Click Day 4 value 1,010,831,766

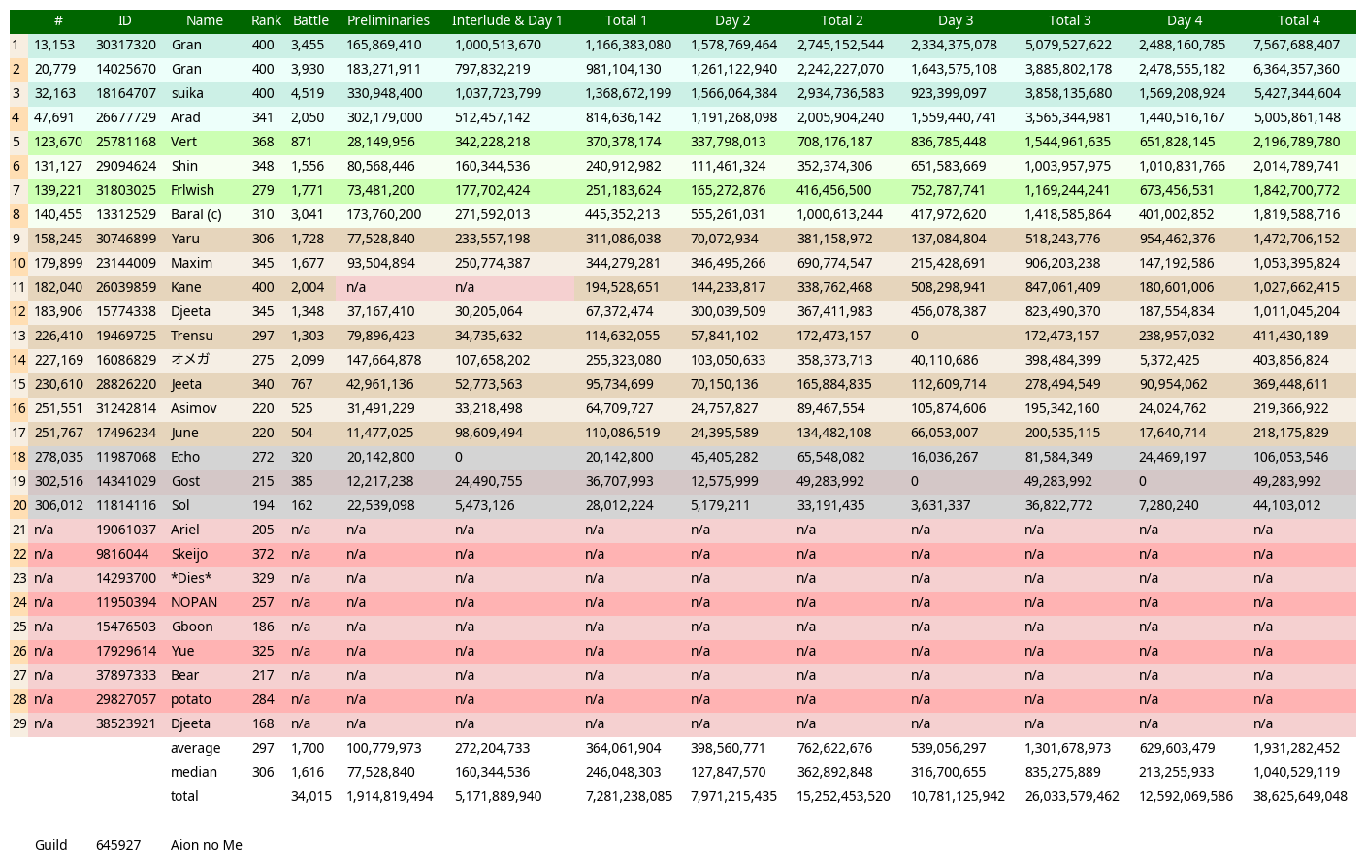[x=1182, y=166]
